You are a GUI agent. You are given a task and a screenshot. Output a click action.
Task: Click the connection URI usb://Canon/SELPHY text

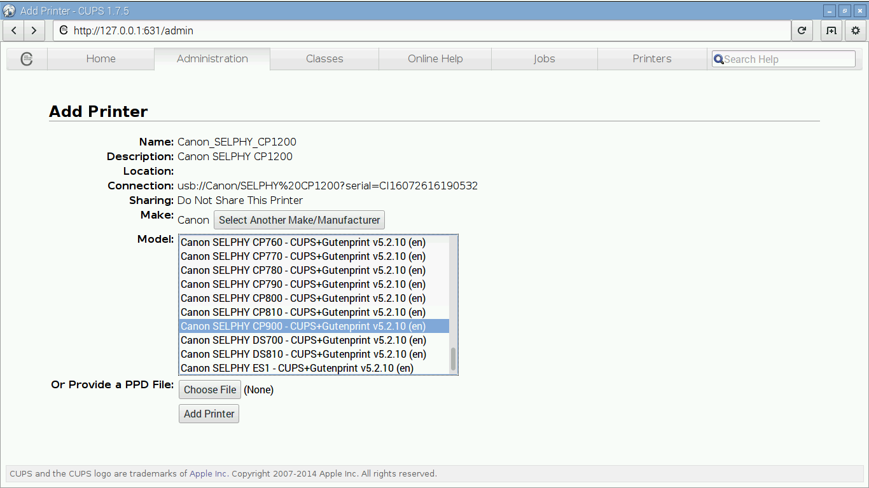[x=328, y=186]
